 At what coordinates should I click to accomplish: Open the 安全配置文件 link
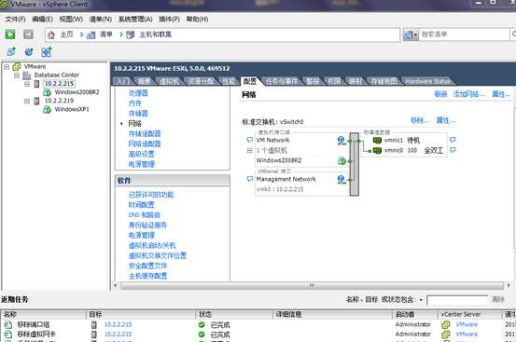[x=147, y=266]
